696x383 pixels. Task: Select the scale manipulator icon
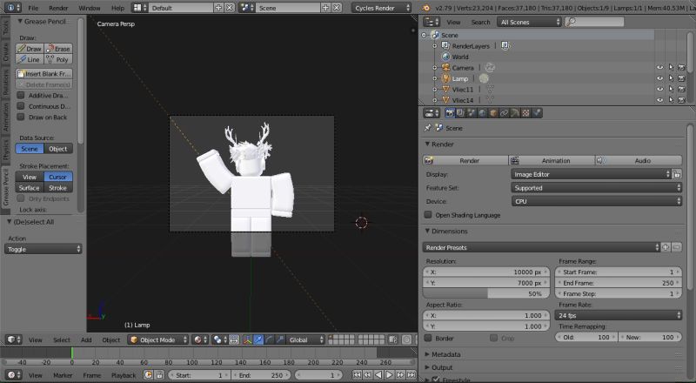coord(279,339)
